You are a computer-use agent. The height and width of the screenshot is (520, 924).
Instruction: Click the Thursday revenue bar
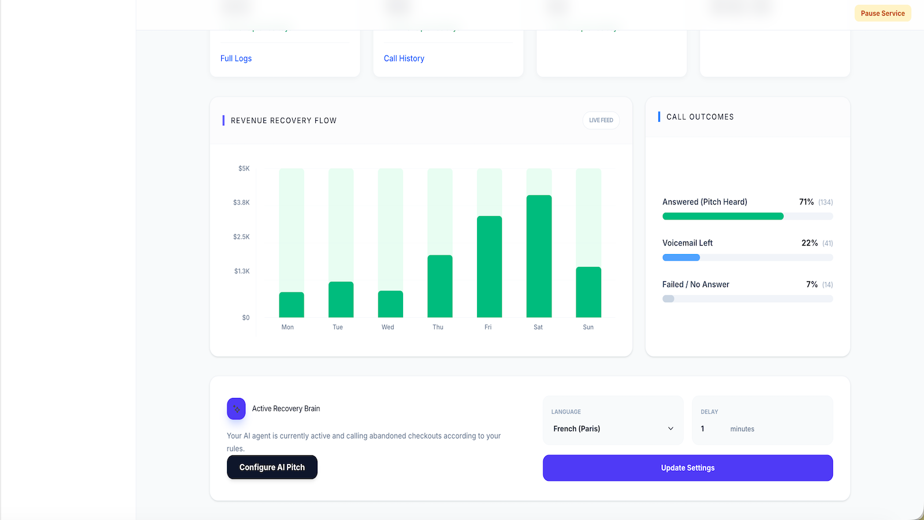click(440, 286)
